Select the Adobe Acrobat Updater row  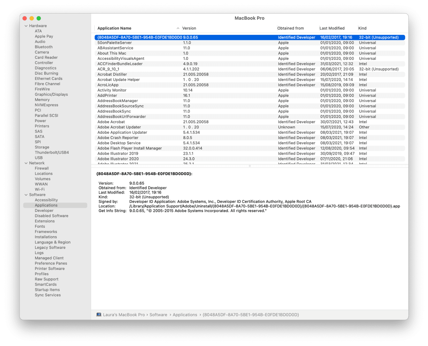pyautogui.click(x=250, y=127)
